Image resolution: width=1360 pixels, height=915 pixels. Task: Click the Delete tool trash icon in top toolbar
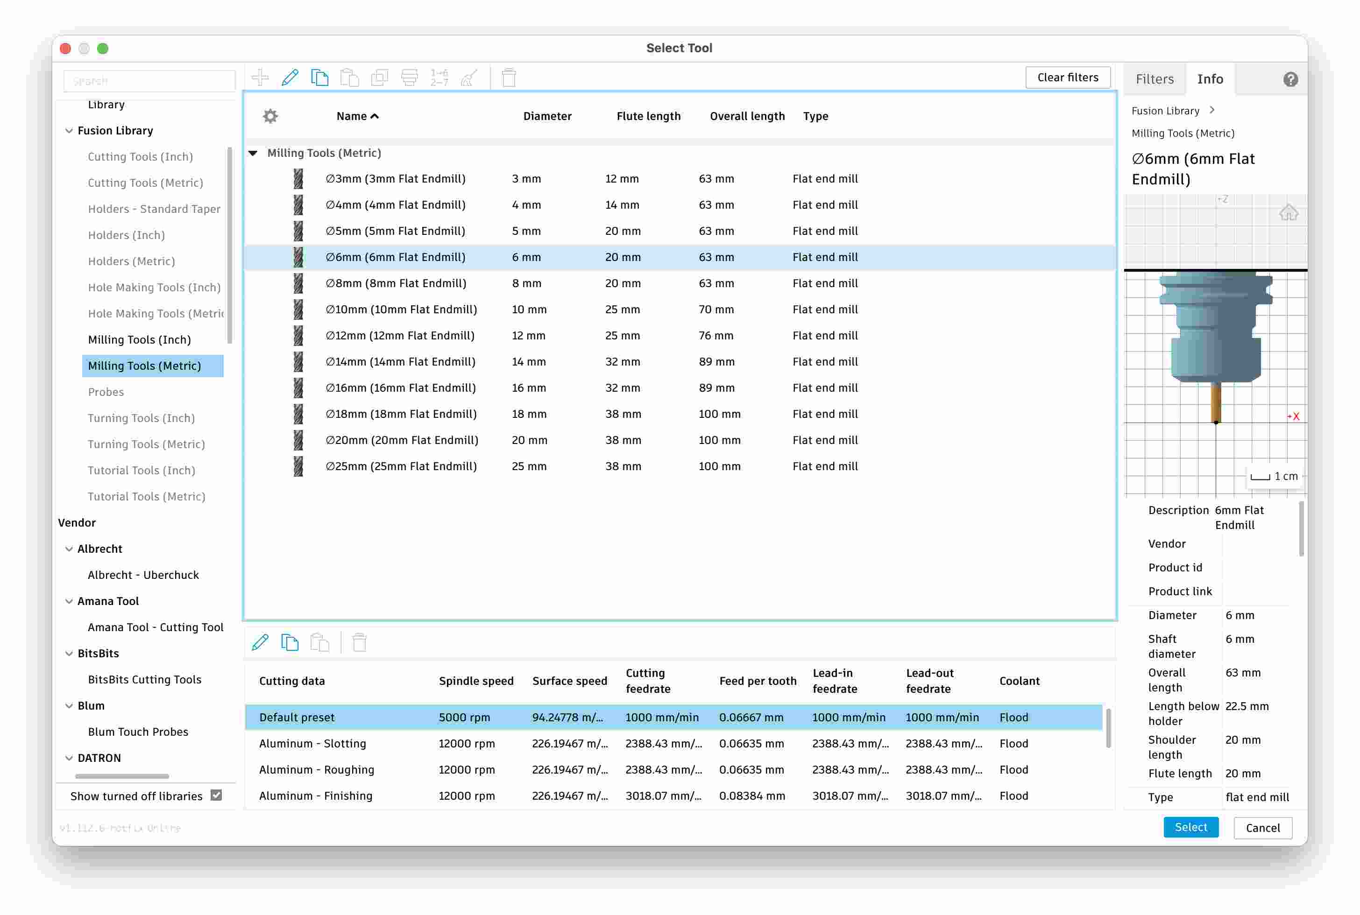point(509,77)
